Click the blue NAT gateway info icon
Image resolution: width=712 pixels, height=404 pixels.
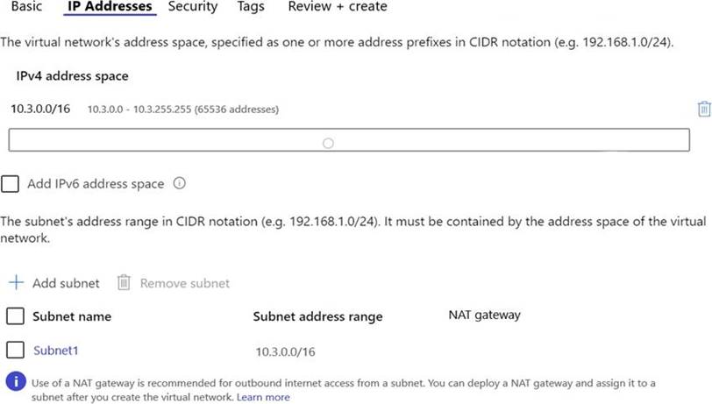[x=15, y=382]
